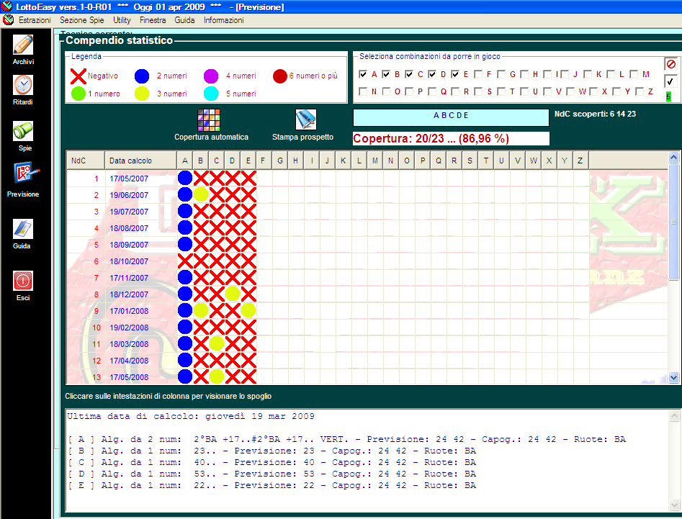
Task: Click yellow circle in row 18/12/2007 column D
Action: (233, 294)
